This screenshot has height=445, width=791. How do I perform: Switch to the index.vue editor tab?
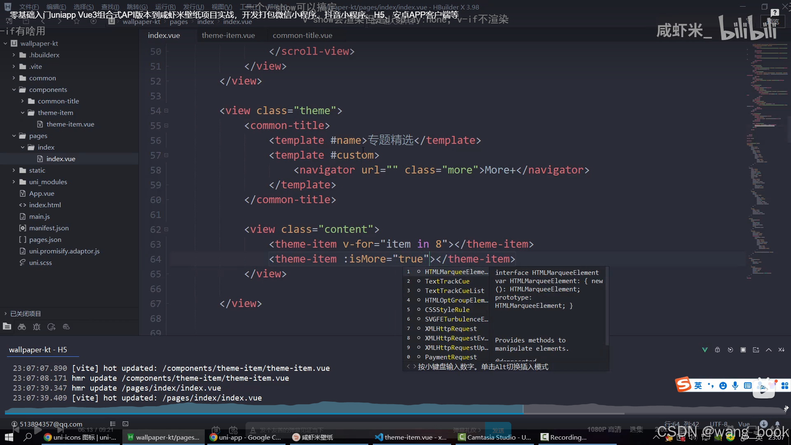pos(164,35)
